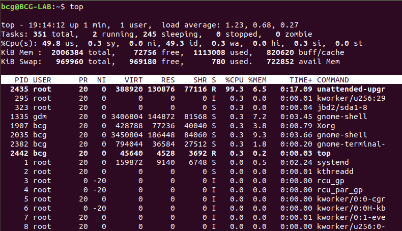The height and width of the screenshot is (231, 402).
Task: Click the 969180 swap free value
Action: (143, 62)
